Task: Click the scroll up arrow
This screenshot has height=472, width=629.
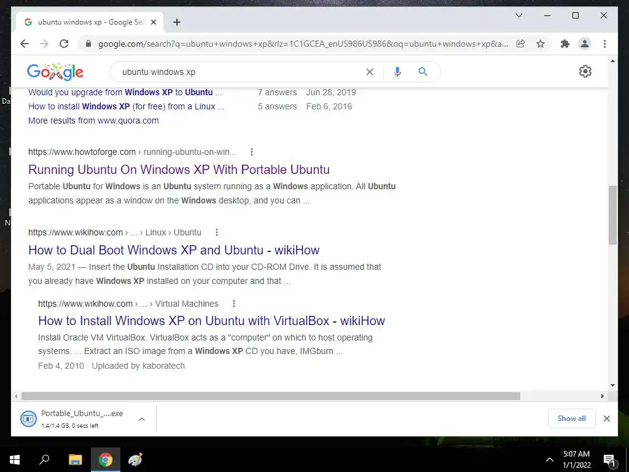Action: tap(612, 61)
